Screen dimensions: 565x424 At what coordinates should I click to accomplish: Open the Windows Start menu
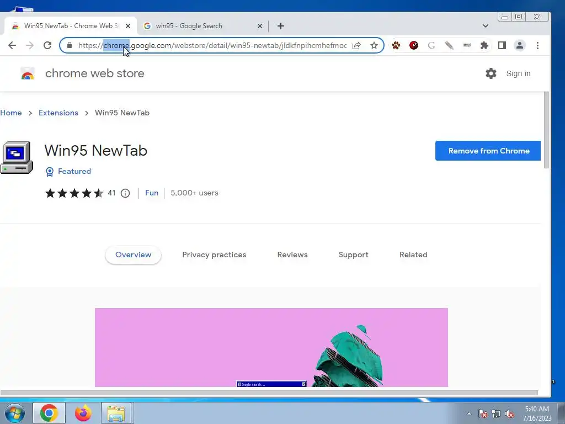tap(15, 413)
